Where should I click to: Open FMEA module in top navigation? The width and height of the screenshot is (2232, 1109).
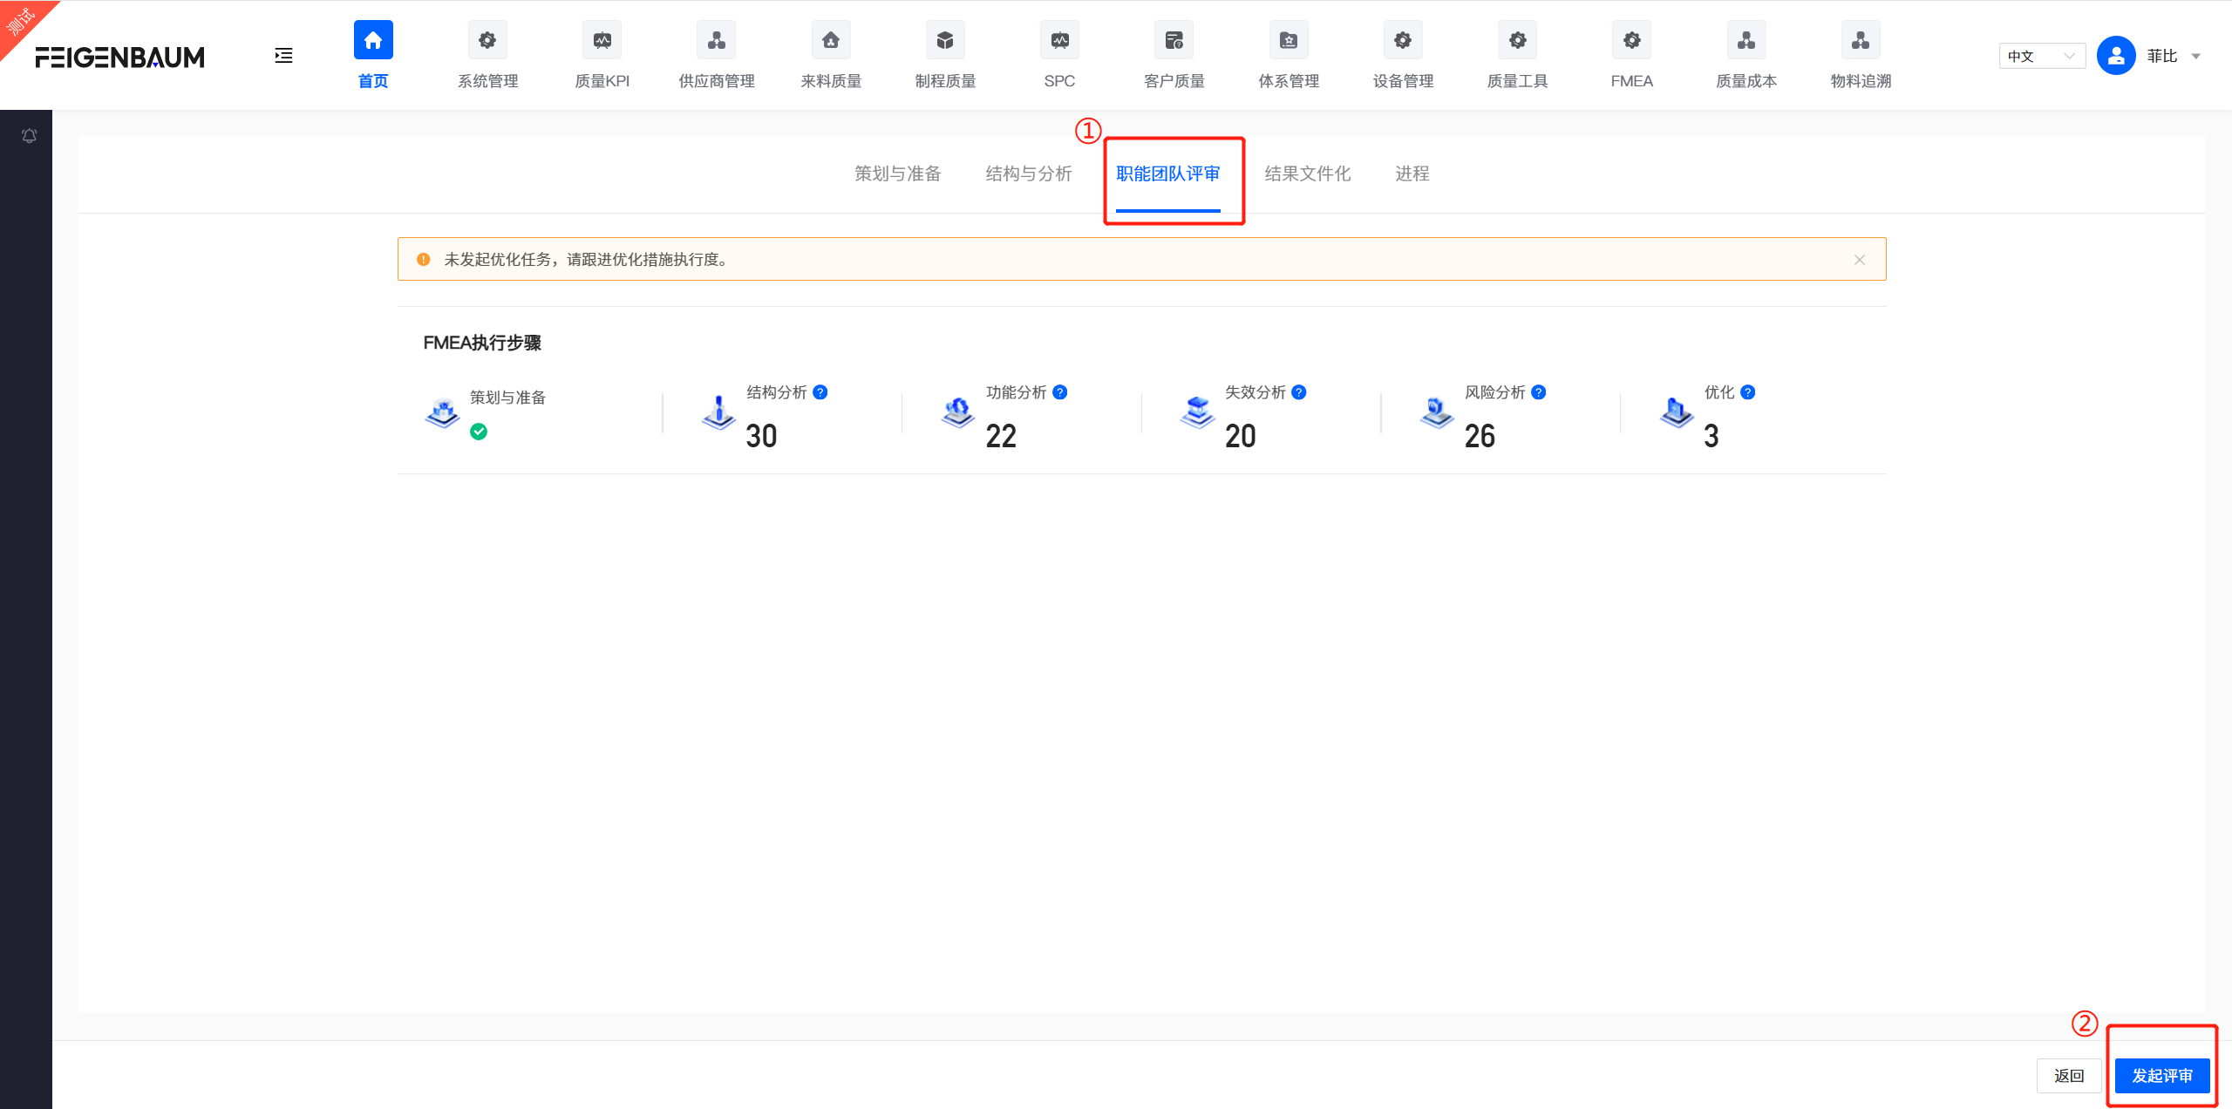[1631, 41]
